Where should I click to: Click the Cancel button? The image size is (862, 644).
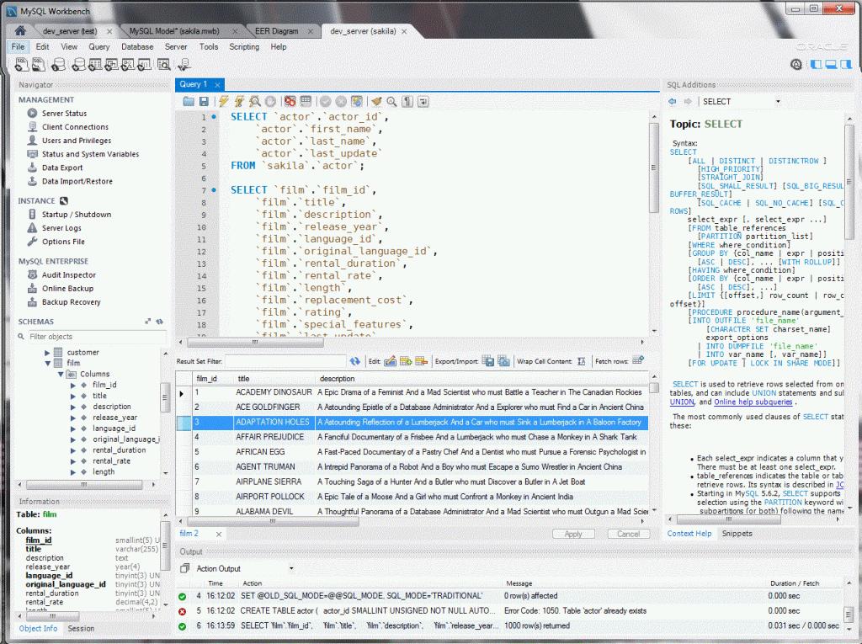pos(628,534)
